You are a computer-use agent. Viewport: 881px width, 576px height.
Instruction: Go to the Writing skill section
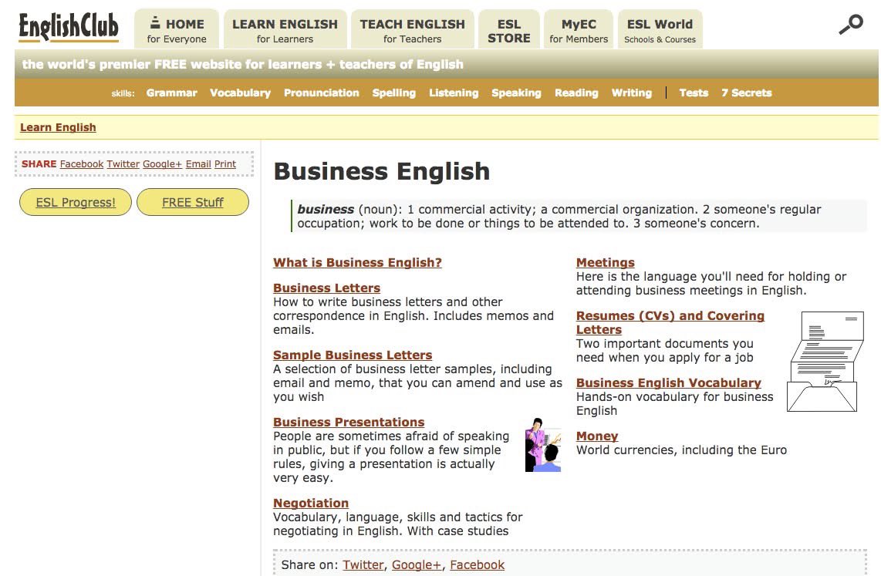point(632,93)
